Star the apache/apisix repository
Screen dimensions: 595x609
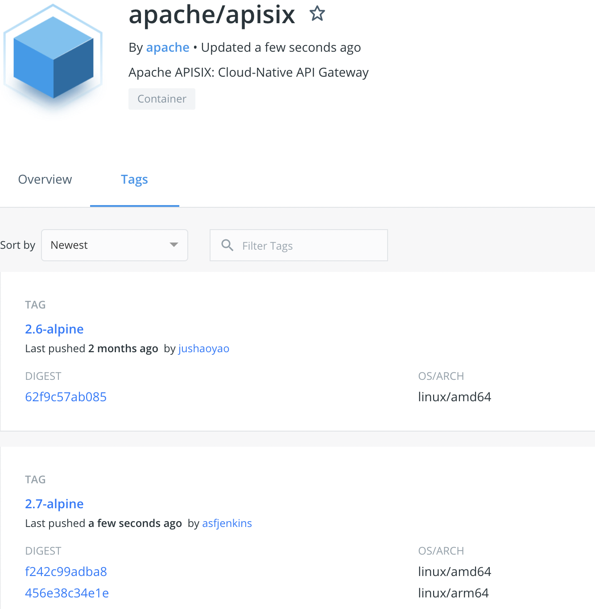317,13
